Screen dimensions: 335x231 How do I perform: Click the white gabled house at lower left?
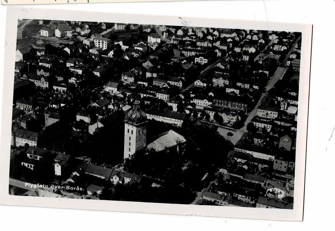pyautogui.click(x=58, y=169)
